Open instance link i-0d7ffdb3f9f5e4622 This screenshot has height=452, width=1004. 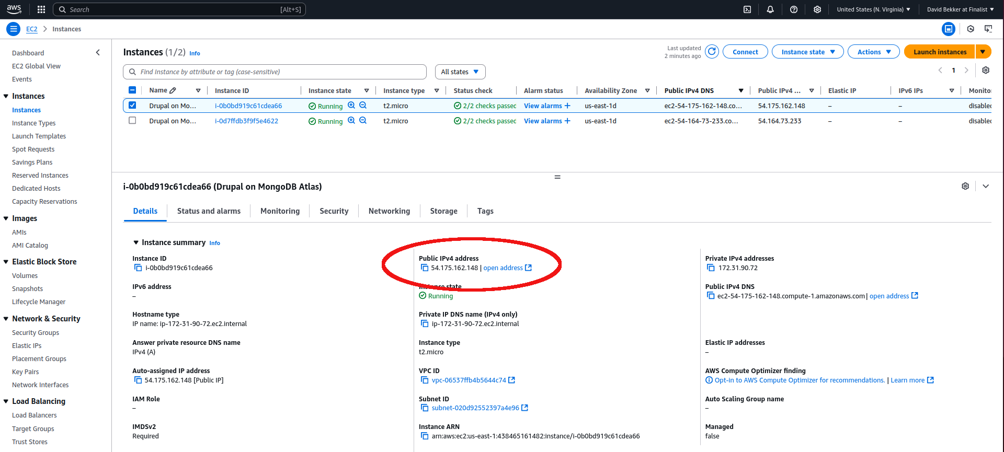(x=246, y=121)
